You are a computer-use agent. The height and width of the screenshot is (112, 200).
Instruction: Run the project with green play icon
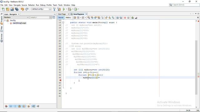tap(64, 9)
